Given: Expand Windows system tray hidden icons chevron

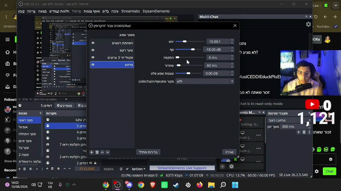Looking at the screenshot, I should 74,185.
